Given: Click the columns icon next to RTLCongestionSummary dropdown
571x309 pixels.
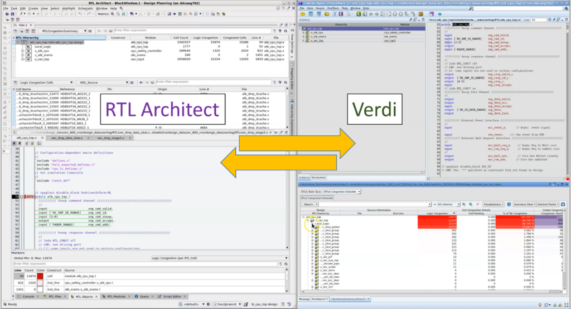Looking at the screenshot, I should [x=90, y=31].
